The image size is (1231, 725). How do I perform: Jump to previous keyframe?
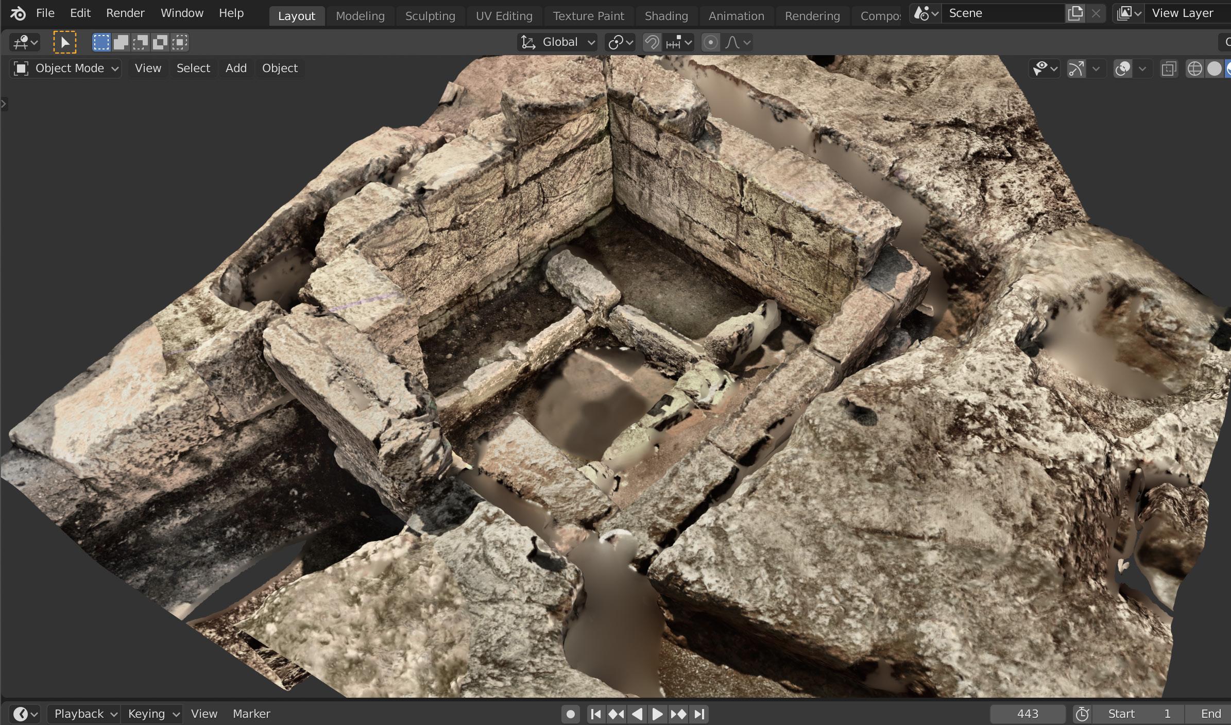point(616,714)
